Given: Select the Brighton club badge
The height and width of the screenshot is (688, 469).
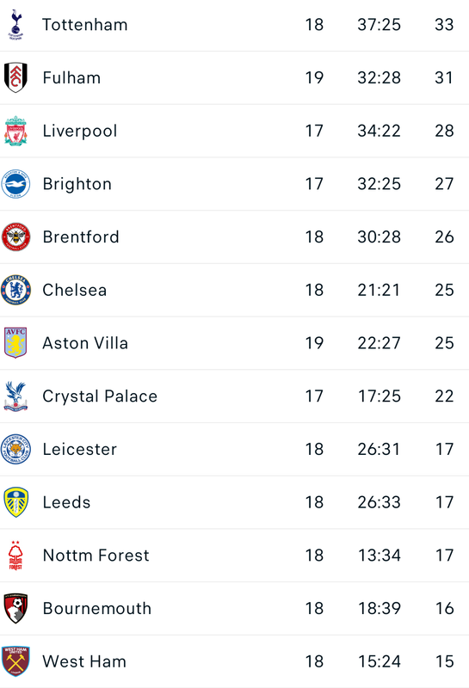Looking at the screenshot, I should click(x=15, y=184).
